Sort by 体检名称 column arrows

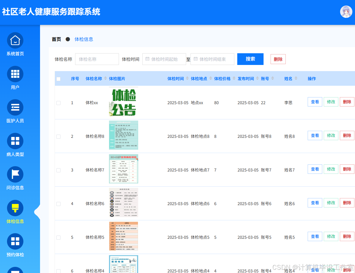coord(105,78)
